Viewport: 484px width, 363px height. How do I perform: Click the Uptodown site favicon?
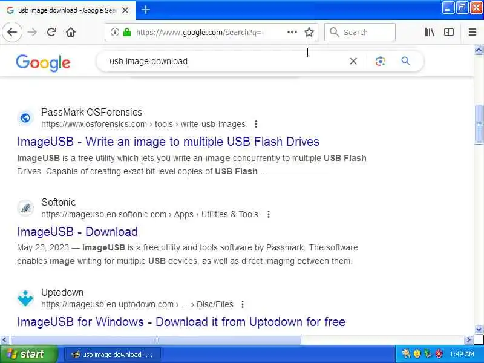tap(25, 298)
